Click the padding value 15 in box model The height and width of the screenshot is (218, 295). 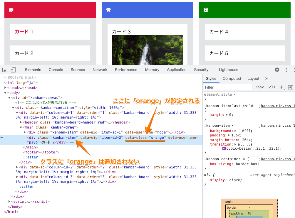tap(249, 214)
